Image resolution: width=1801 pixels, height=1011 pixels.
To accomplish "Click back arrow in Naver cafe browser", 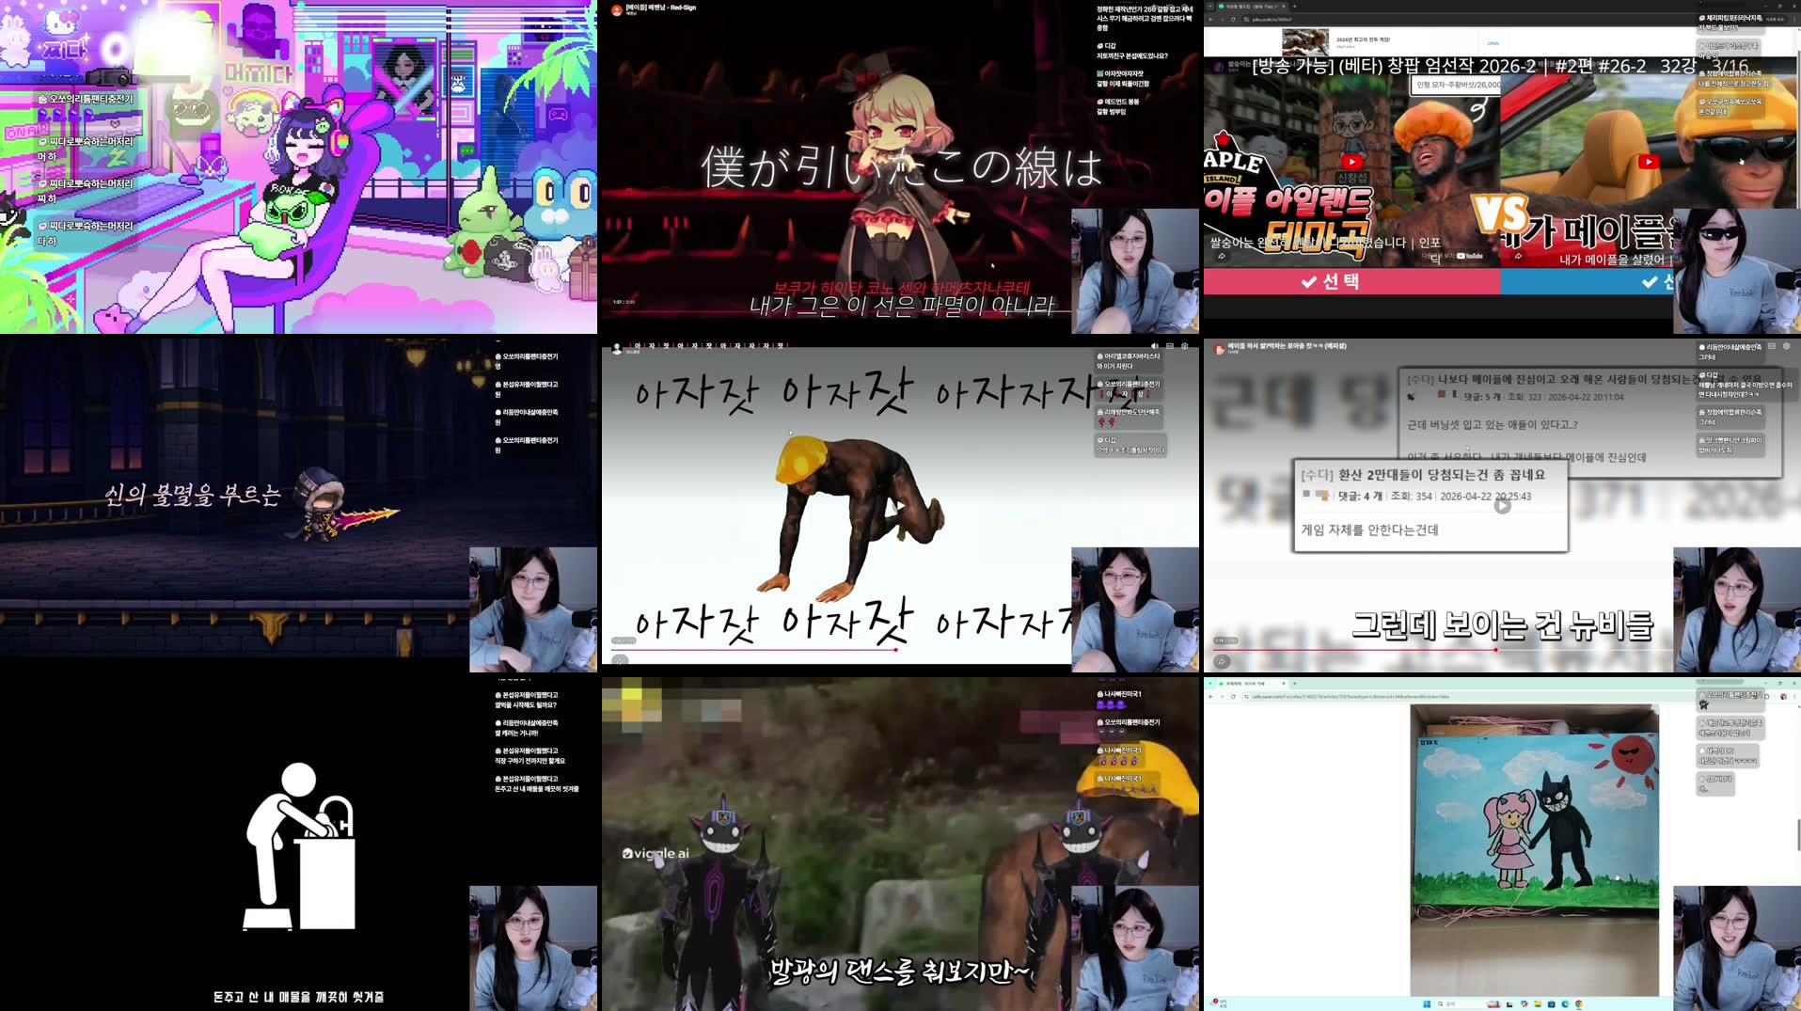I will pos(1210,696).
